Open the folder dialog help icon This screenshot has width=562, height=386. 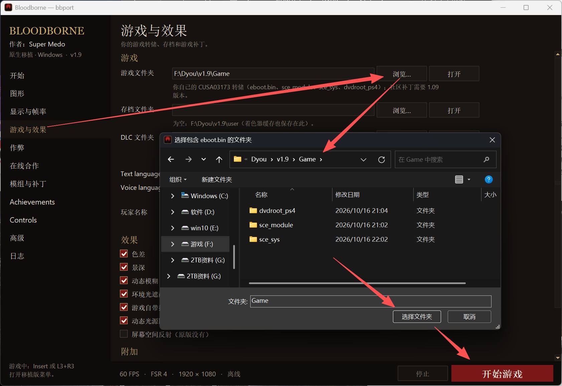pos(488,179)
